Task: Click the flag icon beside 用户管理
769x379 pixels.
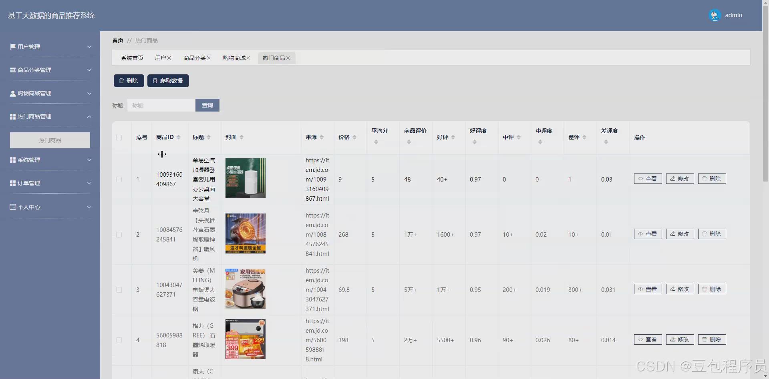Action: tap(13, 47)
